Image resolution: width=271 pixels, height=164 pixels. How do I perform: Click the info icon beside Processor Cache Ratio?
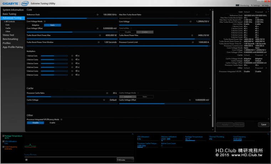pyautogui.click(x=107, y=93)
